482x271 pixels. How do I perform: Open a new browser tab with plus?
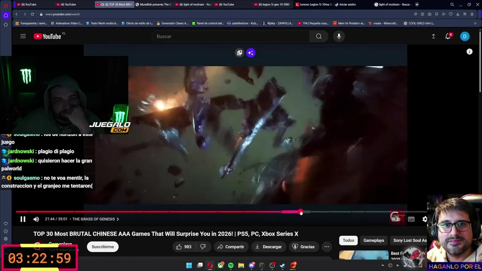coord(417,5)
